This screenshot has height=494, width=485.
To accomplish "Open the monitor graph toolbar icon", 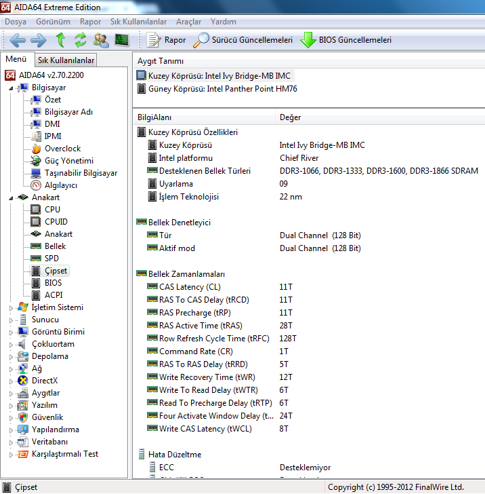I will tap(122, 40).
